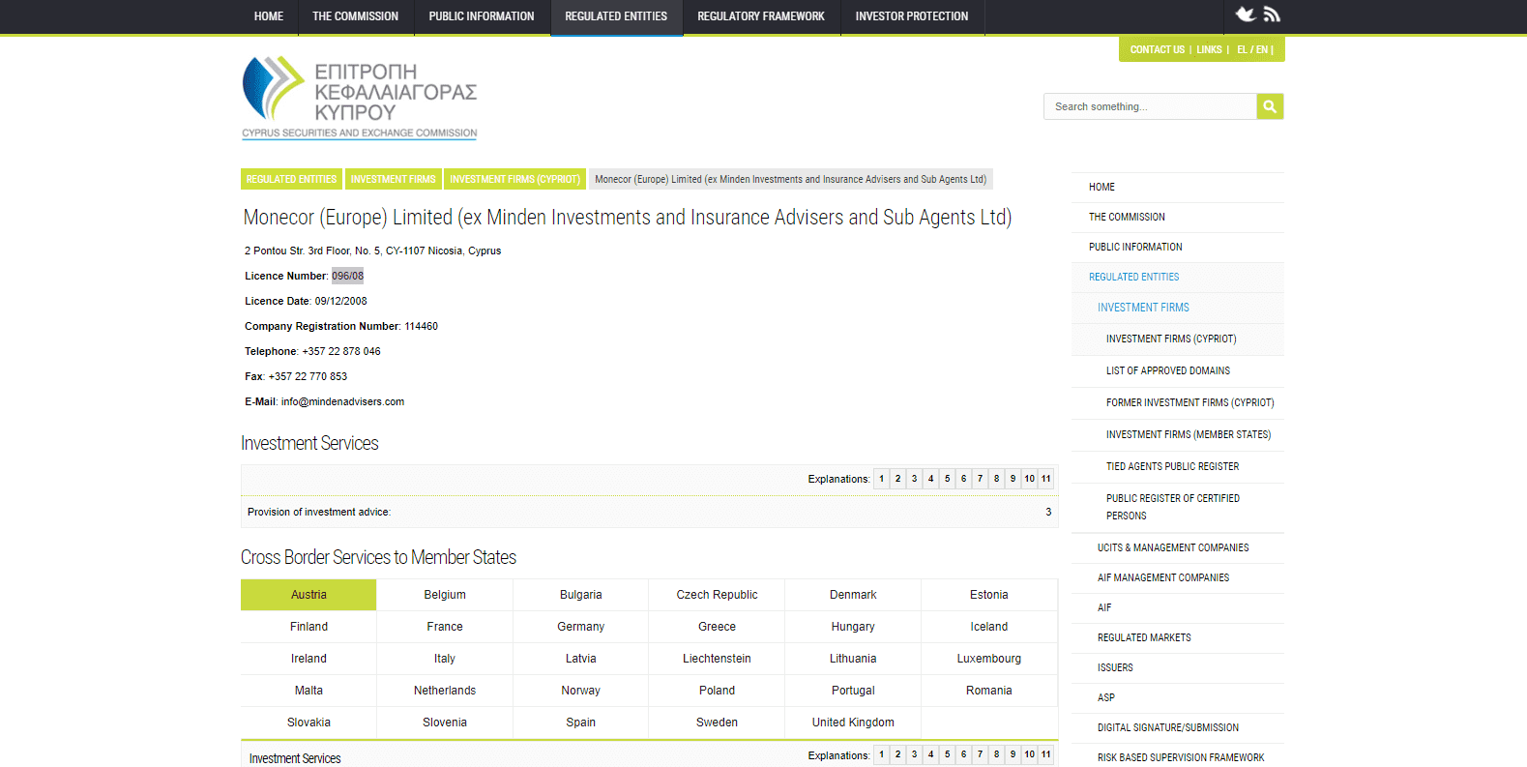The height and width of the screenshot is (767, 1527).
Task: Click the Twitter bird icon
Action: click(1246, 15)
